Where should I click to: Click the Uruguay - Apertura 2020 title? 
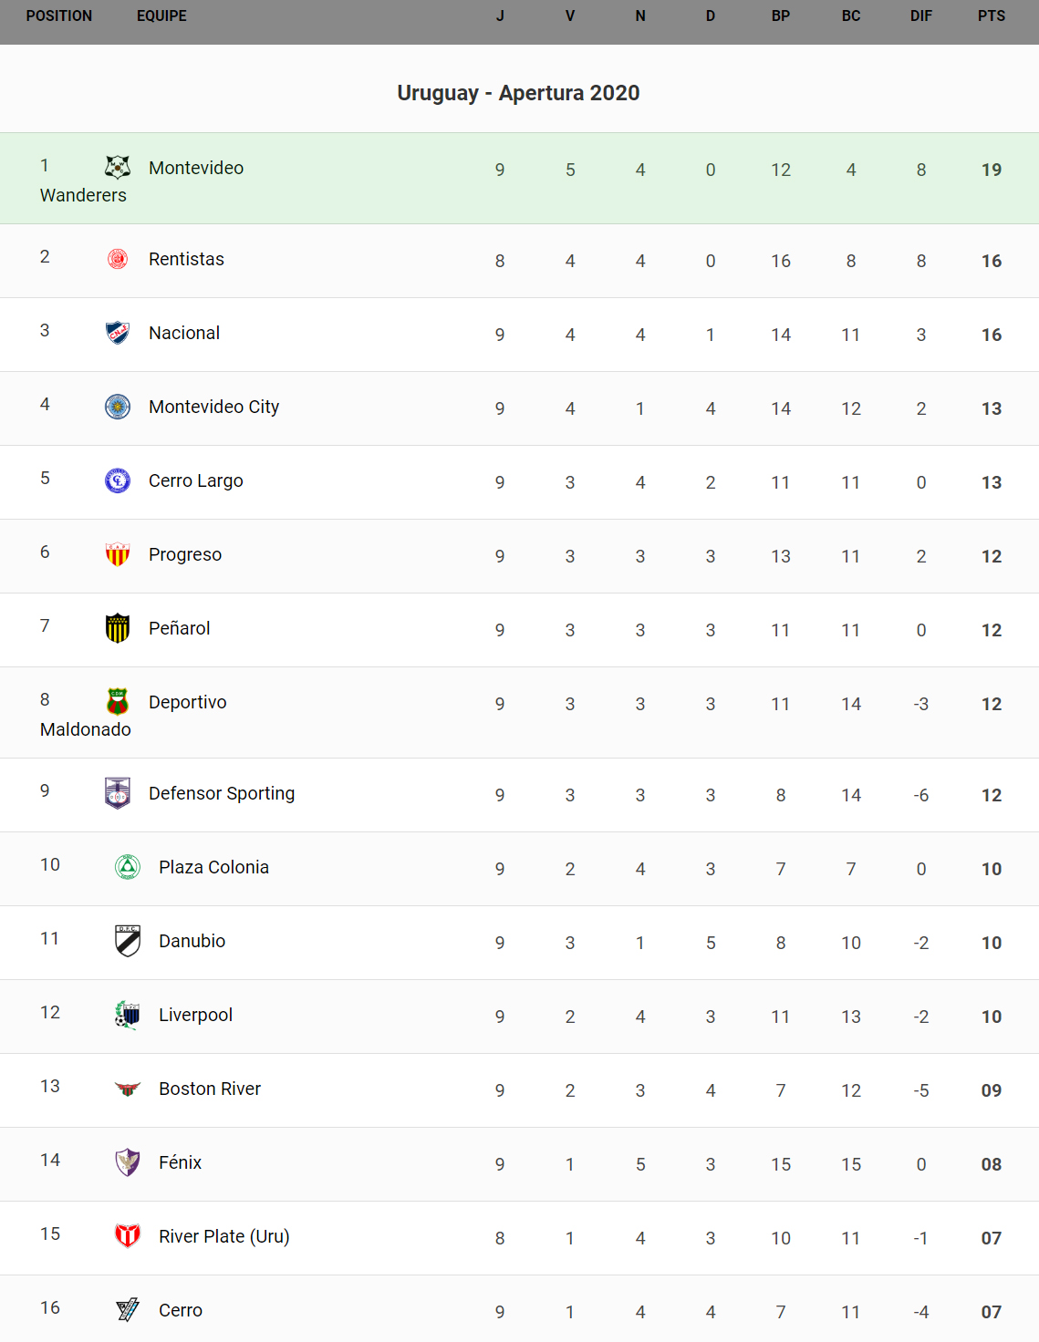point(518,93)
